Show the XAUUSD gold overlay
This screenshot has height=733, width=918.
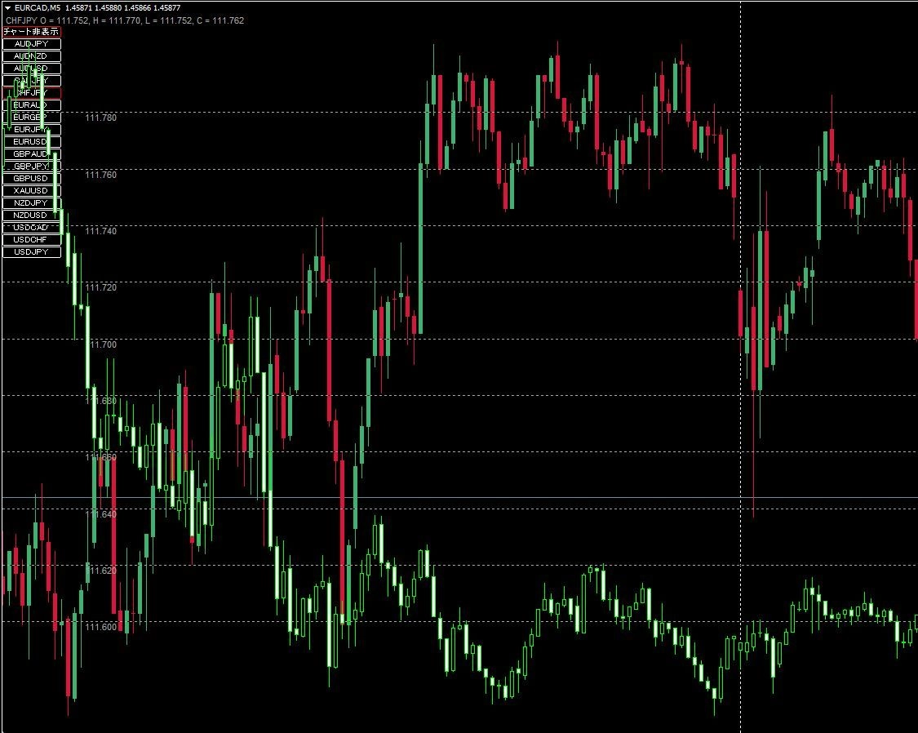(x=32, y=191)
